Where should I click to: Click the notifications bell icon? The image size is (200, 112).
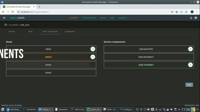coord(191,18)
